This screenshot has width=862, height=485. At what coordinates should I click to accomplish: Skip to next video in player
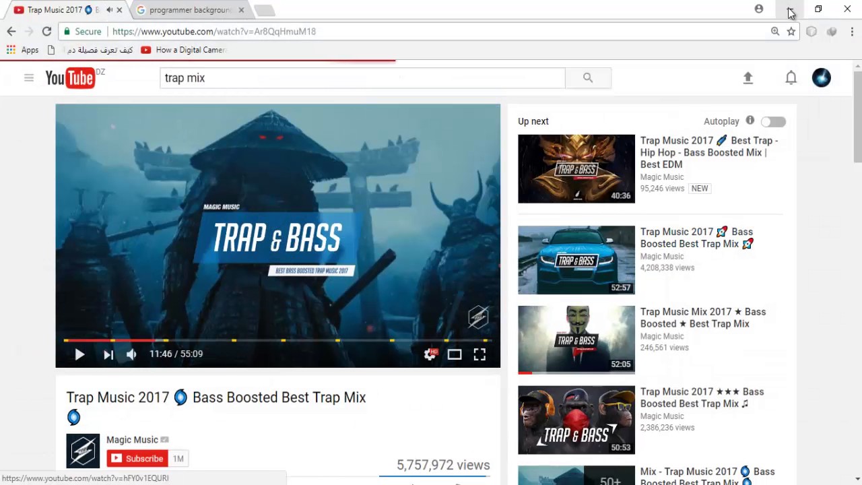click(108, 354)
